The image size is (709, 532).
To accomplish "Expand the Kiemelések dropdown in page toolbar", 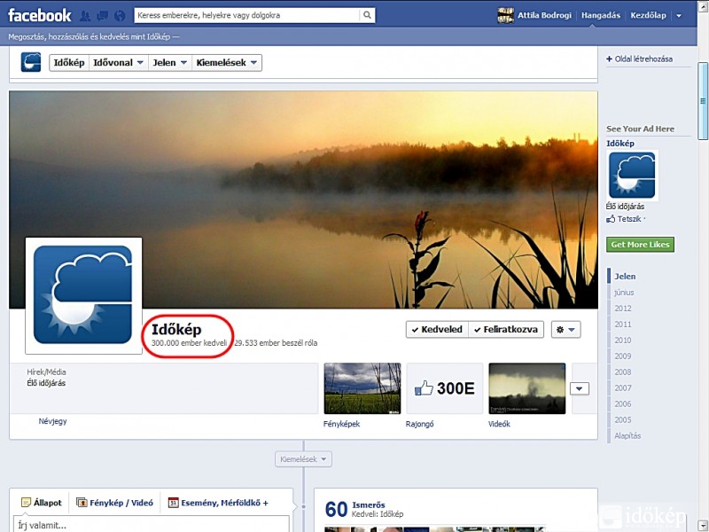I will coord(227,63).
